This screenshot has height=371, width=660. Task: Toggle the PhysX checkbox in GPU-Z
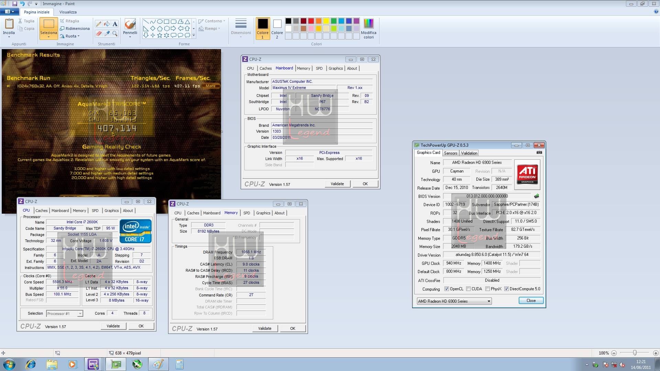pyautogui.click(x=488, y=289)
